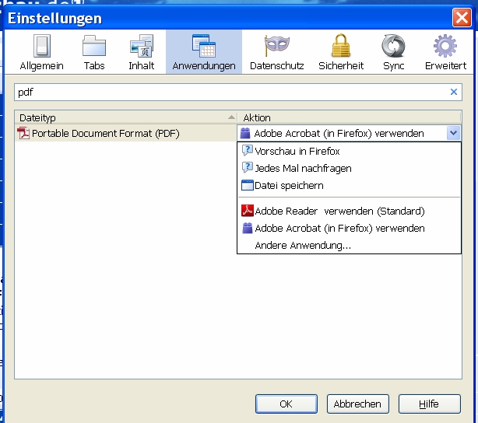Open the Sync settings panel

(x=394, y=52)
